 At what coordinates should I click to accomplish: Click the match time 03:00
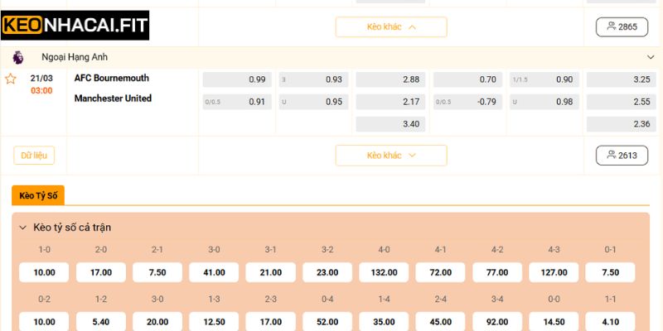tap(41, 91)
